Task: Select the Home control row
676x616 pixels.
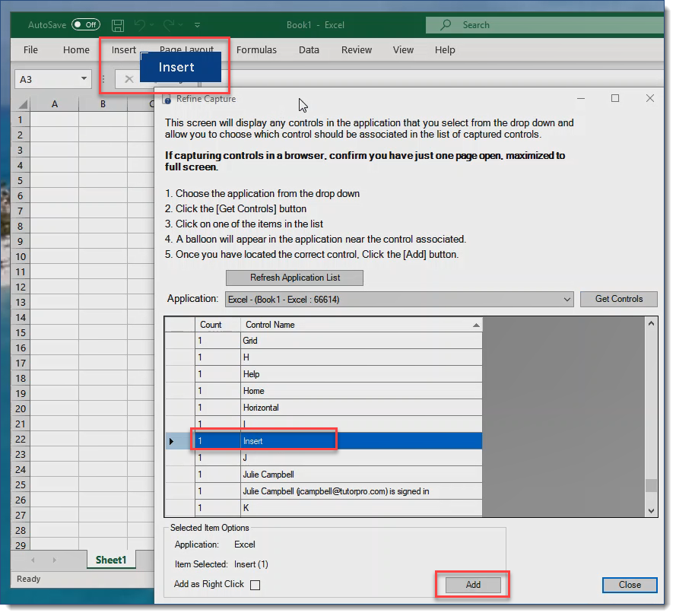Action: [324, 391]
